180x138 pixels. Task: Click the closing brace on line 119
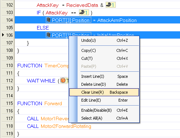point(18,134)
